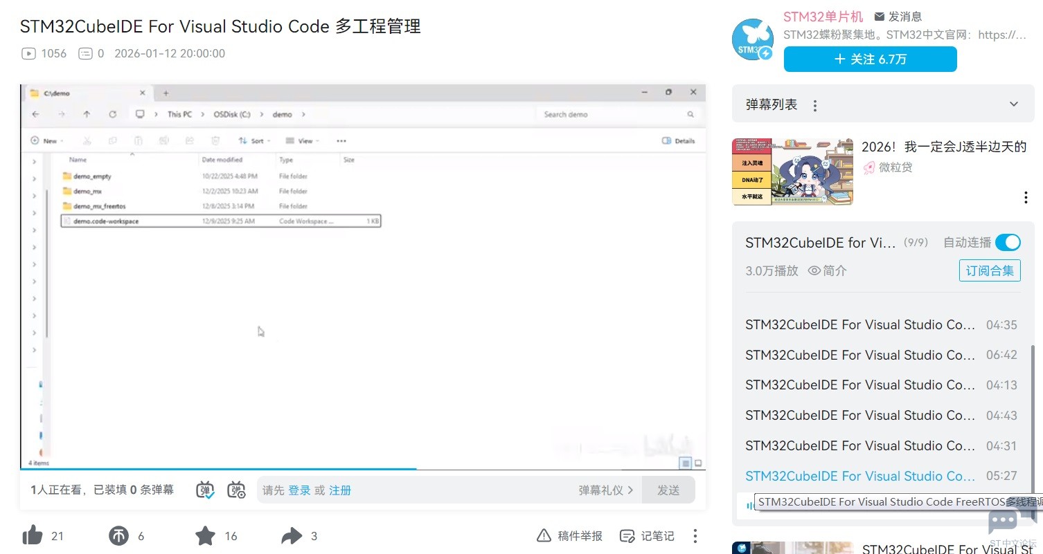
Task: Sort by the Type column header
Action: coord(286,160)
